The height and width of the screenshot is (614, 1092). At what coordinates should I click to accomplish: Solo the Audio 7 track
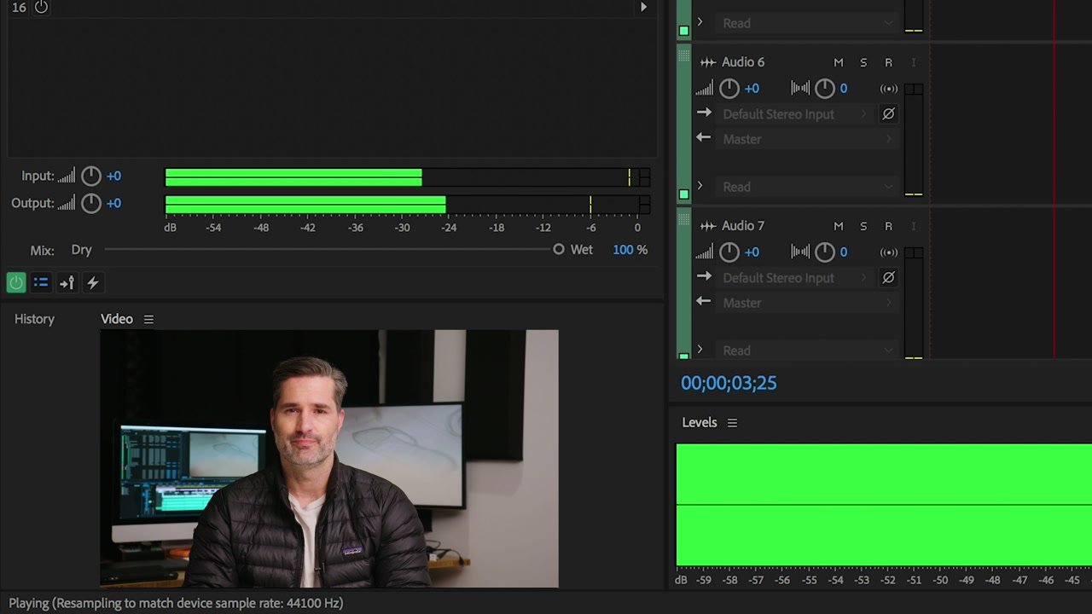point(863,225)
